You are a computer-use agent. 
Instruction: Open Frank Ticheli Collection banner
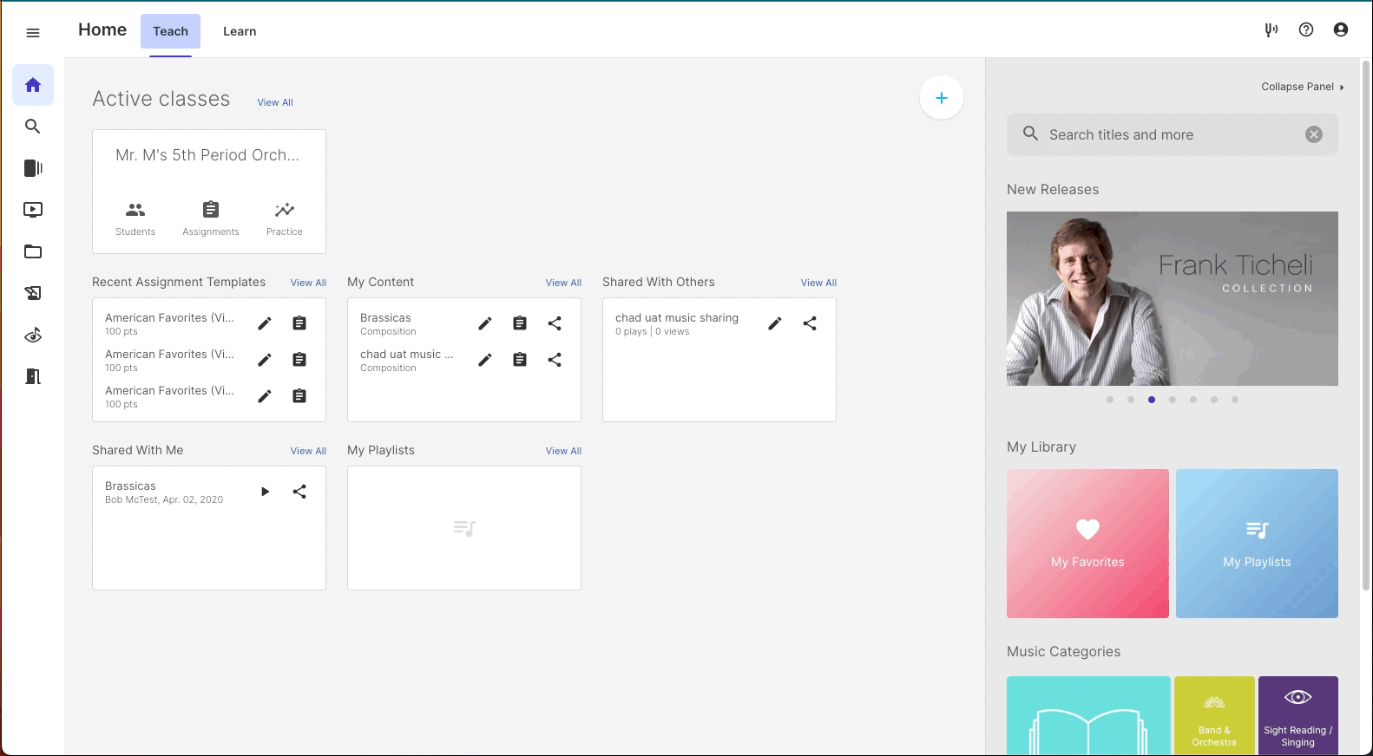[x=1173, y=298]
